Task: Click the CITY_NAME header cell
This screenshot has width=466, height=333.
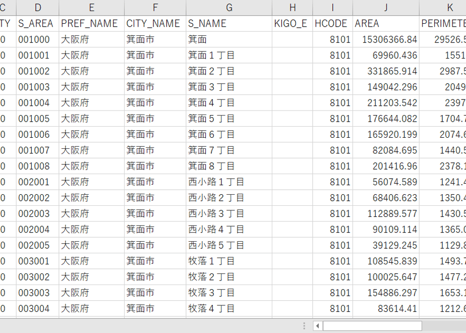Action: (x=155, y=24)
